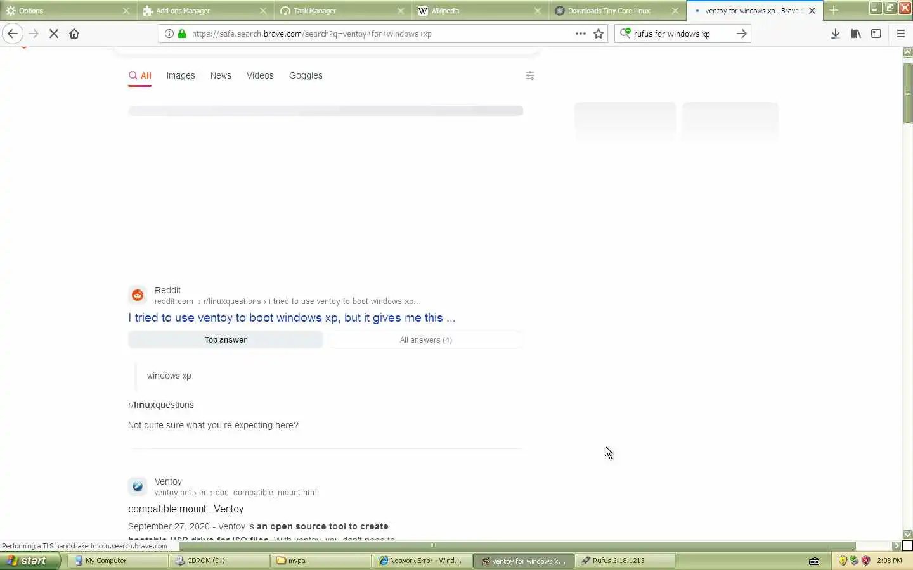Viewport: 913px width, 570px height.
Task: Click the yellow shield tray icon
Action: [843, 560]
